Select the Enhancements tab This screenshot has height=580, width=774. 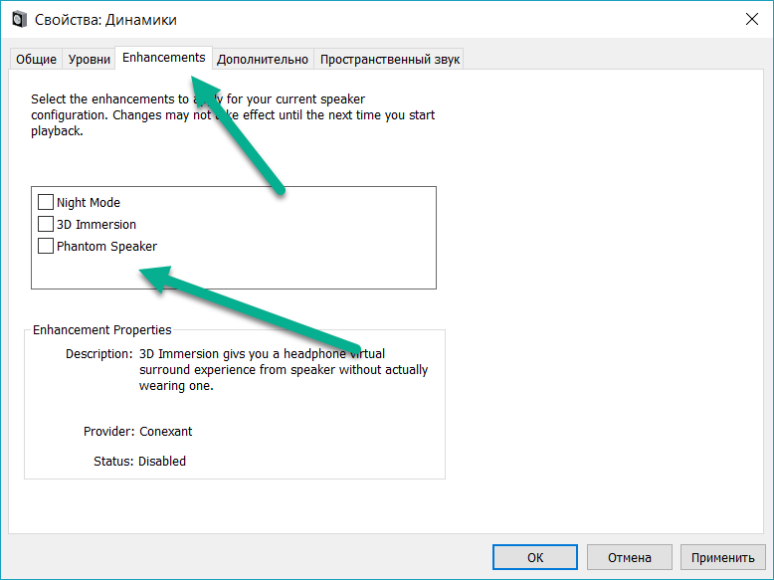click(x=164, y=58)
